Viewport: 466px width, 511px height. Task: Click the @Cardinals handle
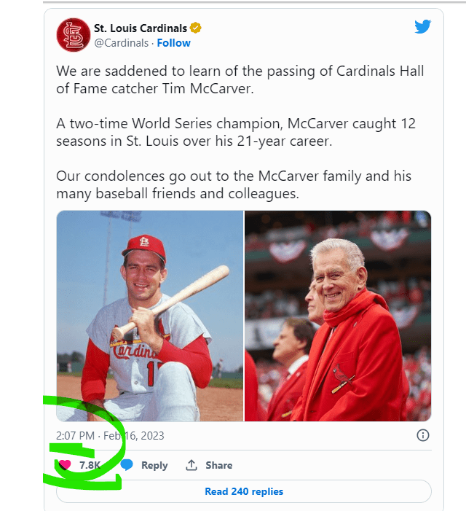(x=122, y=43)
